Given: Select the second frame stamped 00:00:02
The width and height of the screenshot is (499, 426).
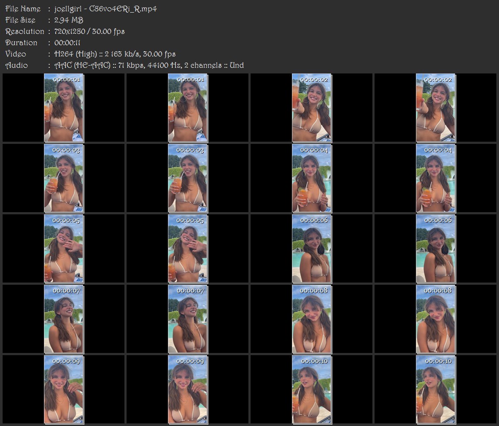Looking at the screenshot, I should [x=435, y=108].
